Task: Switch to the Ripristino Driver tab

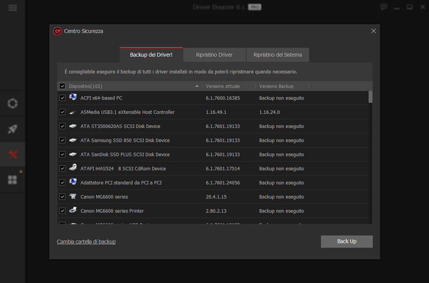Action: pyautogui.click(x=214, y=55)
